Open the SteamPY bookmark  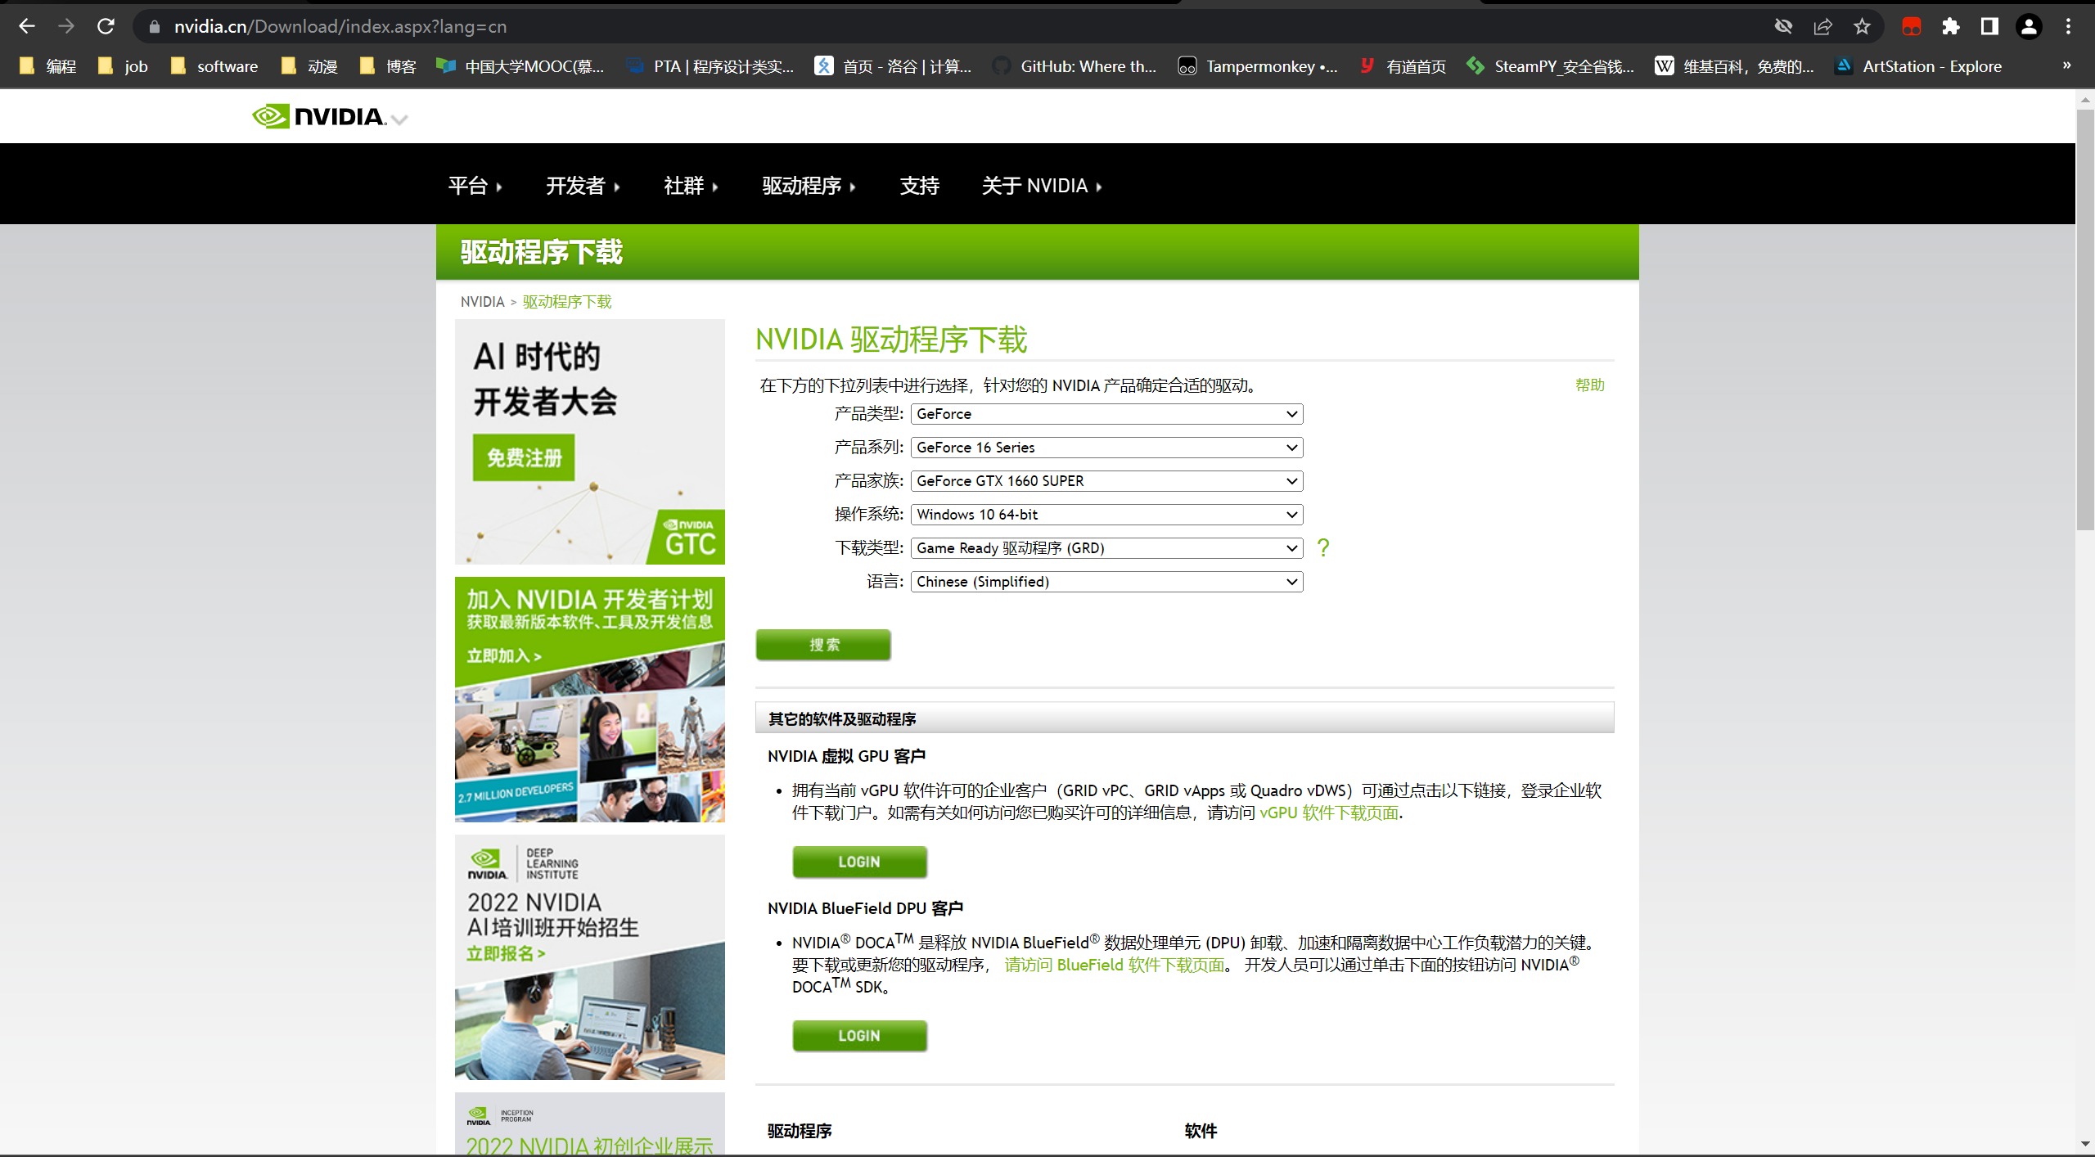coord(1550,65)
